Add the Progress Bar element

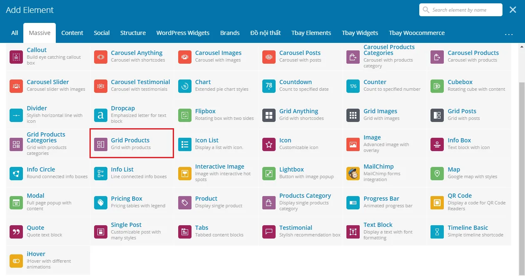385,202
